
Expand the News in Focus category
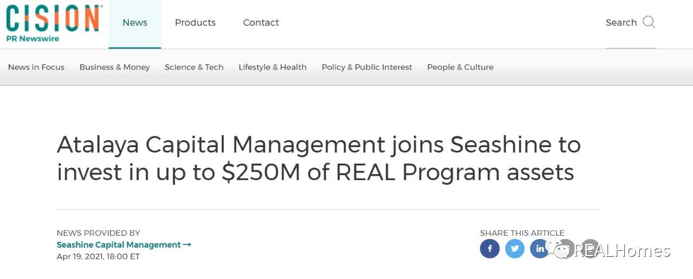coord(36,67)
